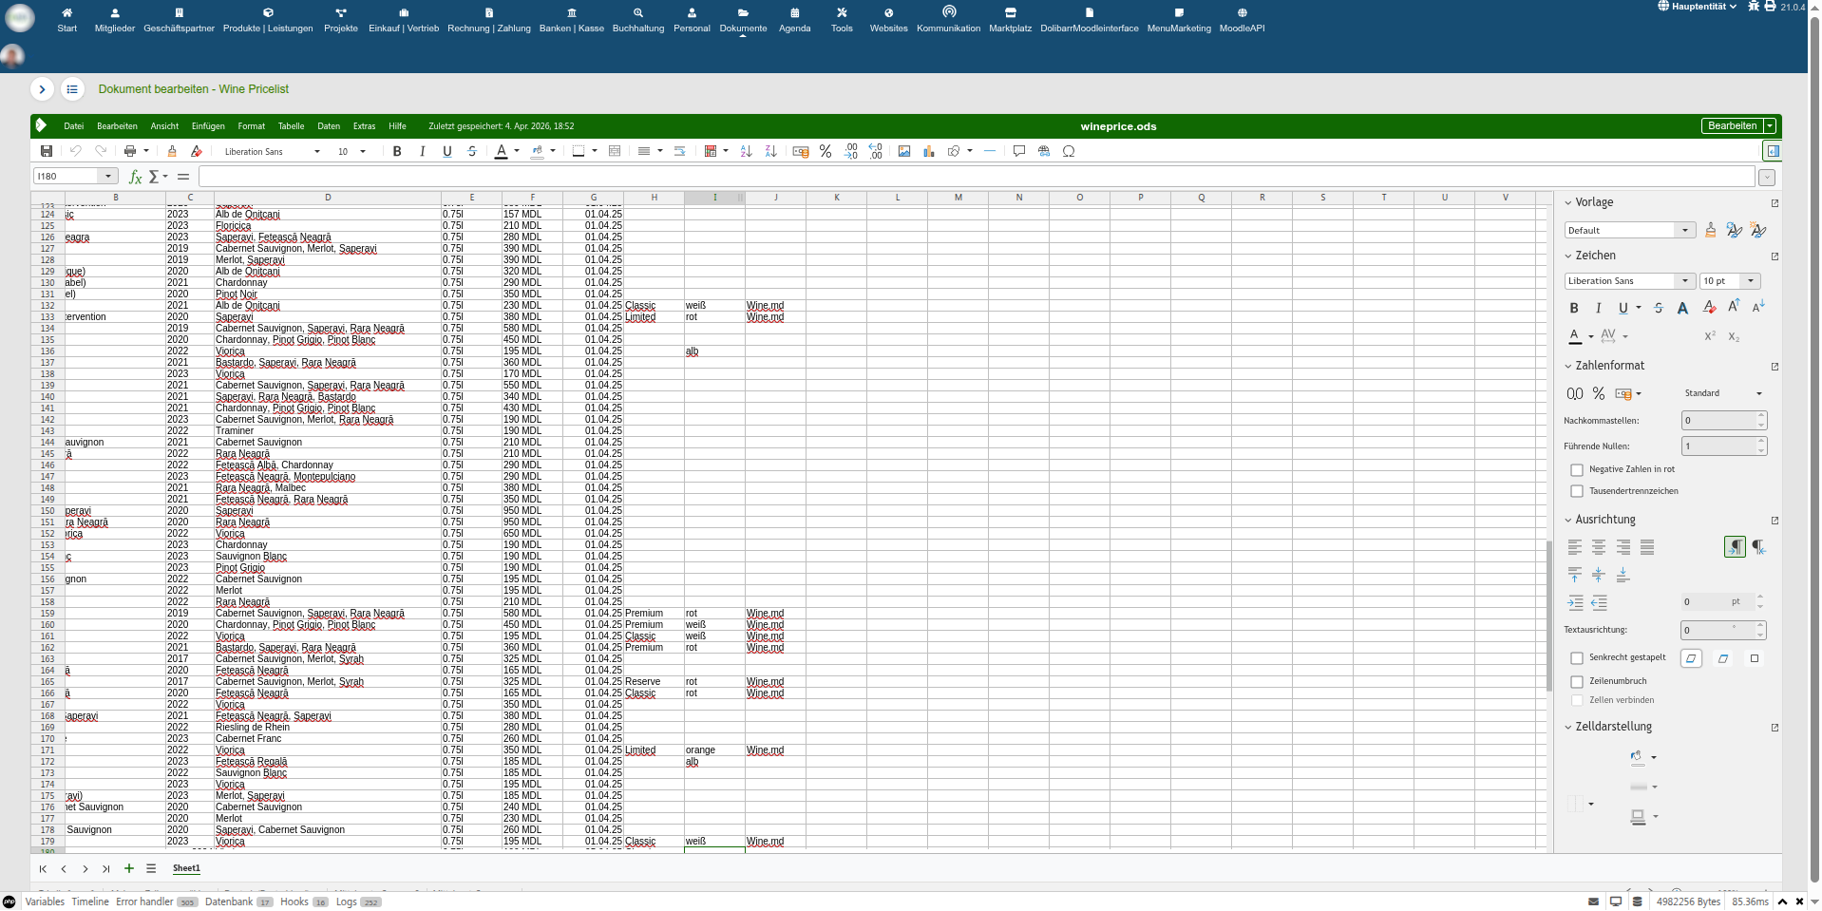Viewport: 1822px width, 911px height.
Task: Center text horizontally in sidebar Ausrichtung
Action: pyautogui.click(x=1599, y=547)
